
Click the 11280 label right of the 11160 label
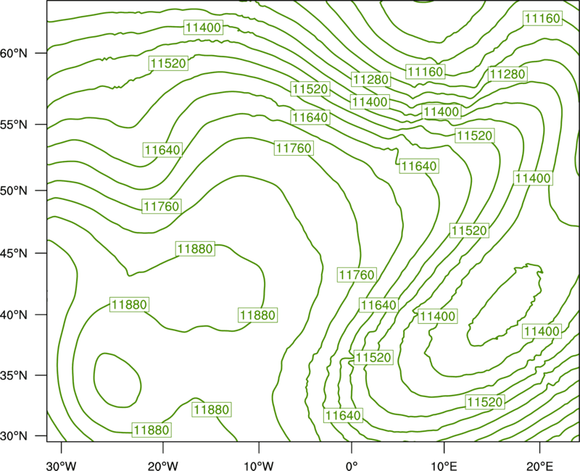tap(507, 75)
